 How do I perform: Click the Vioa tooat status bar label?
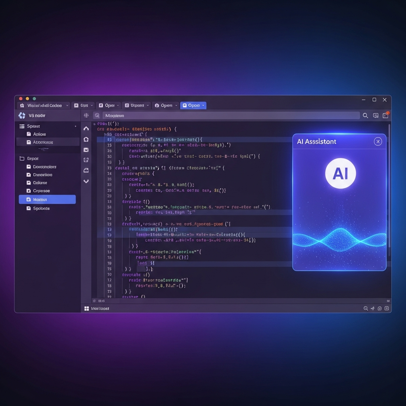pos(100,308)
